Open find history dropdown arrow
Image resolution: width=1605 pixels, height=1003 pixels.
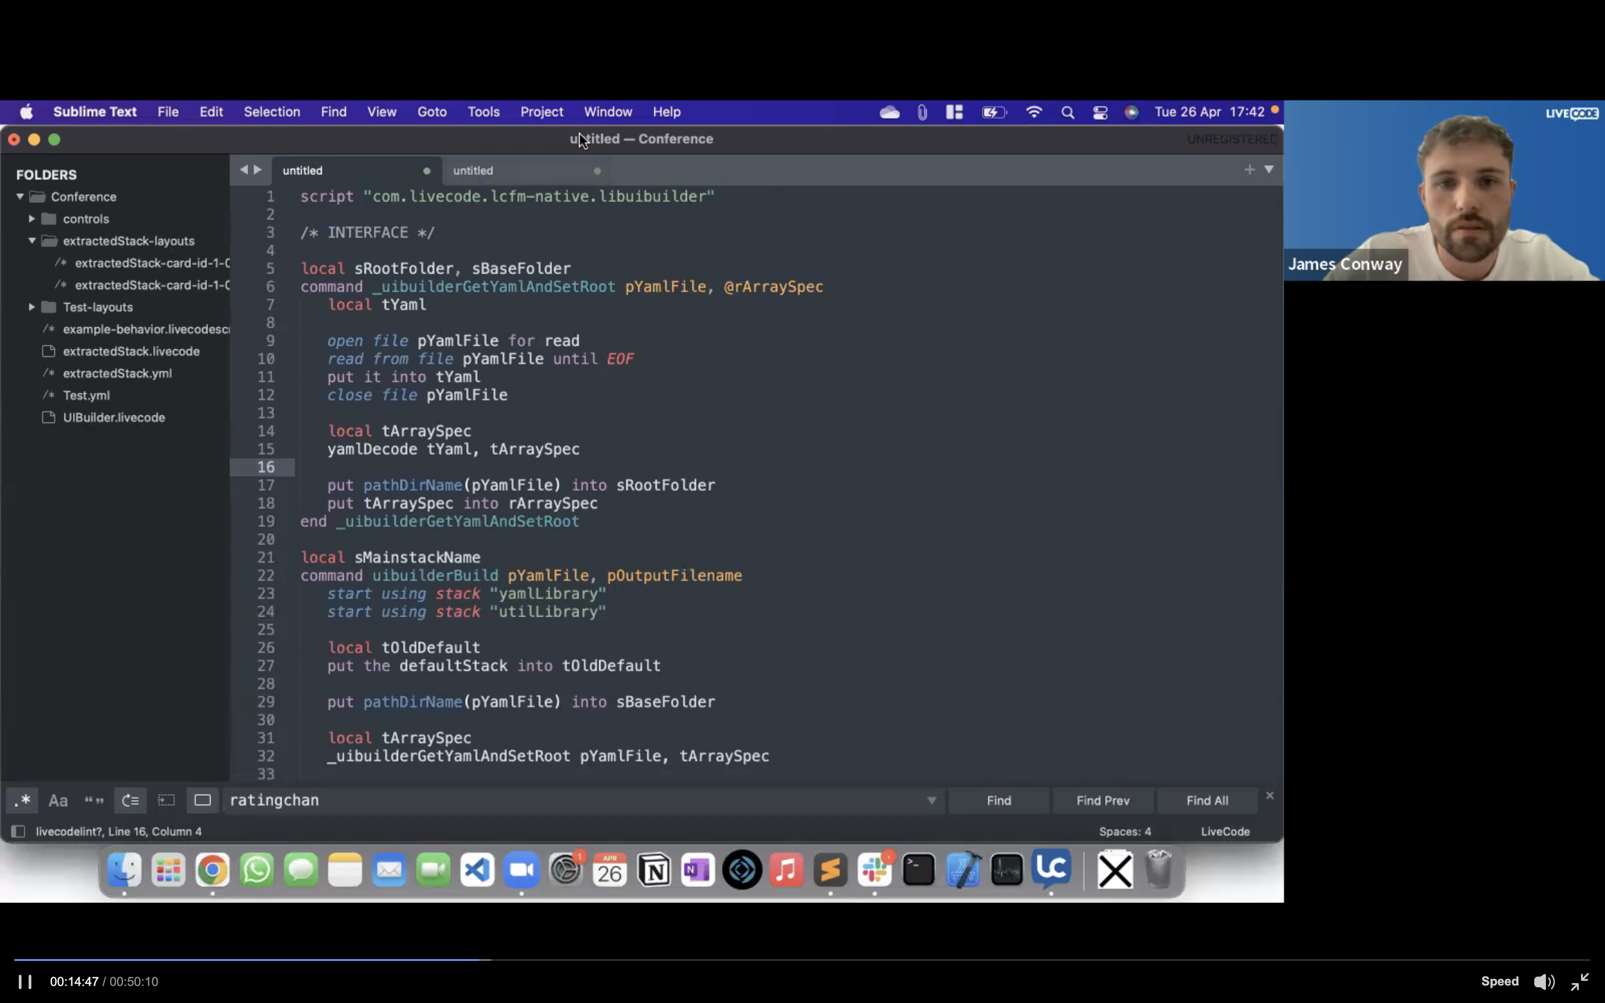[931, 801]
